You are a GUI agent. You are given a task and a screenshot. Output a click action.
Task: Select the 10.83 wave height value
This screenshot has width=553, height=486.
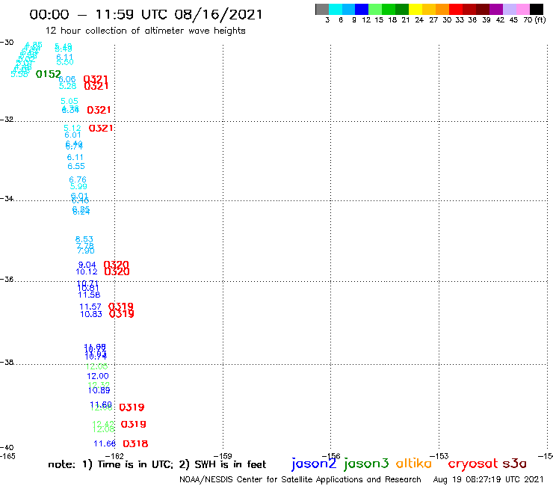pyautogui.click(x=91, y=314)
